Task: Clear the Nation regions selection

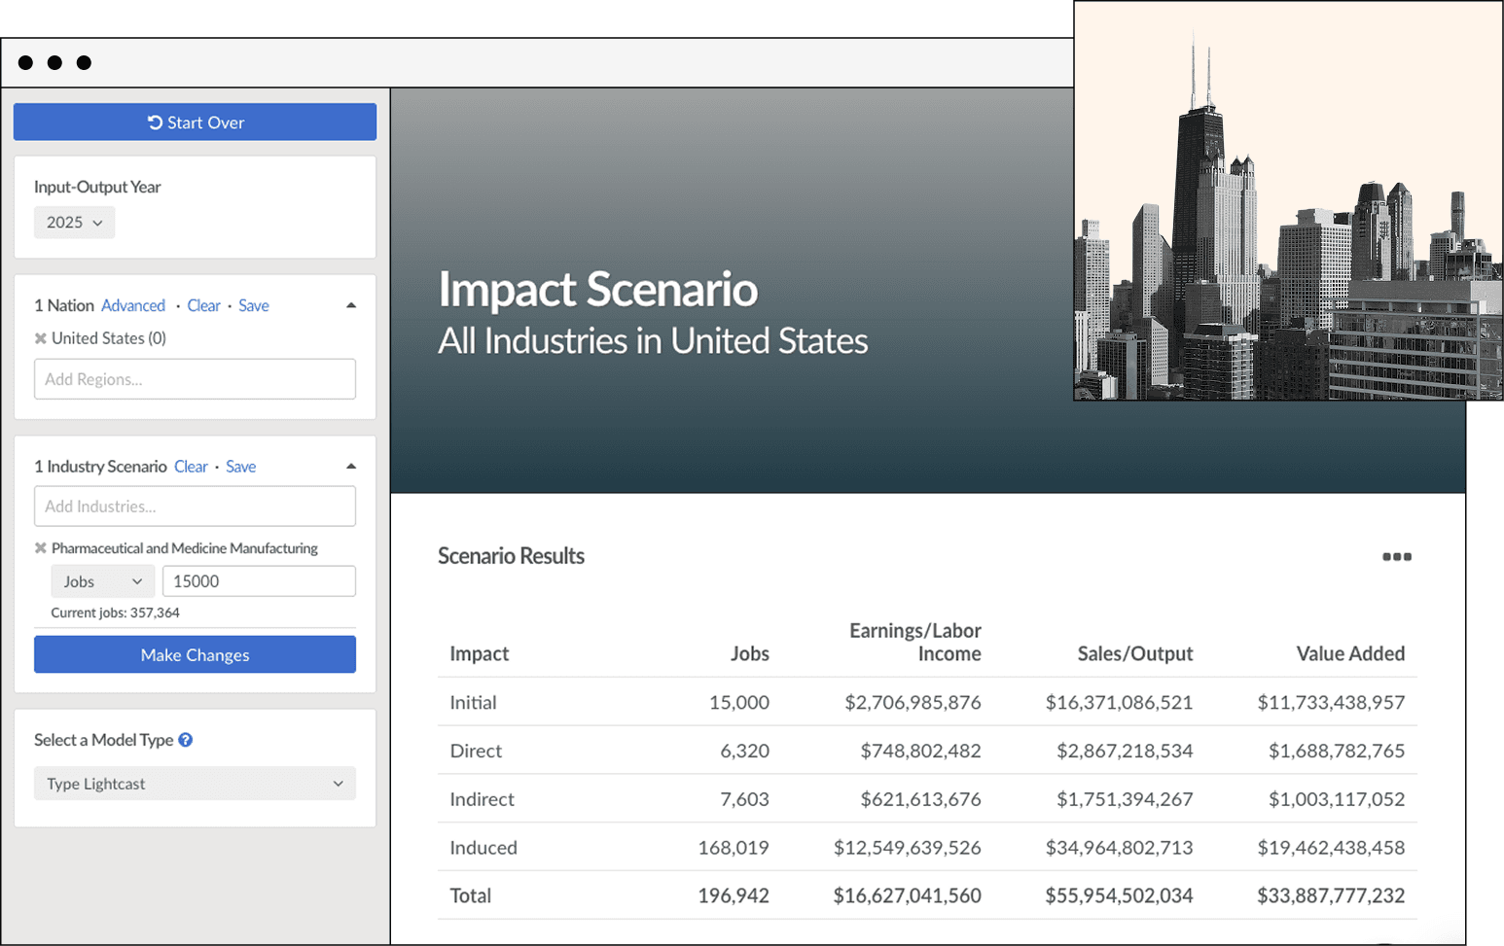Action: point(204,305)
